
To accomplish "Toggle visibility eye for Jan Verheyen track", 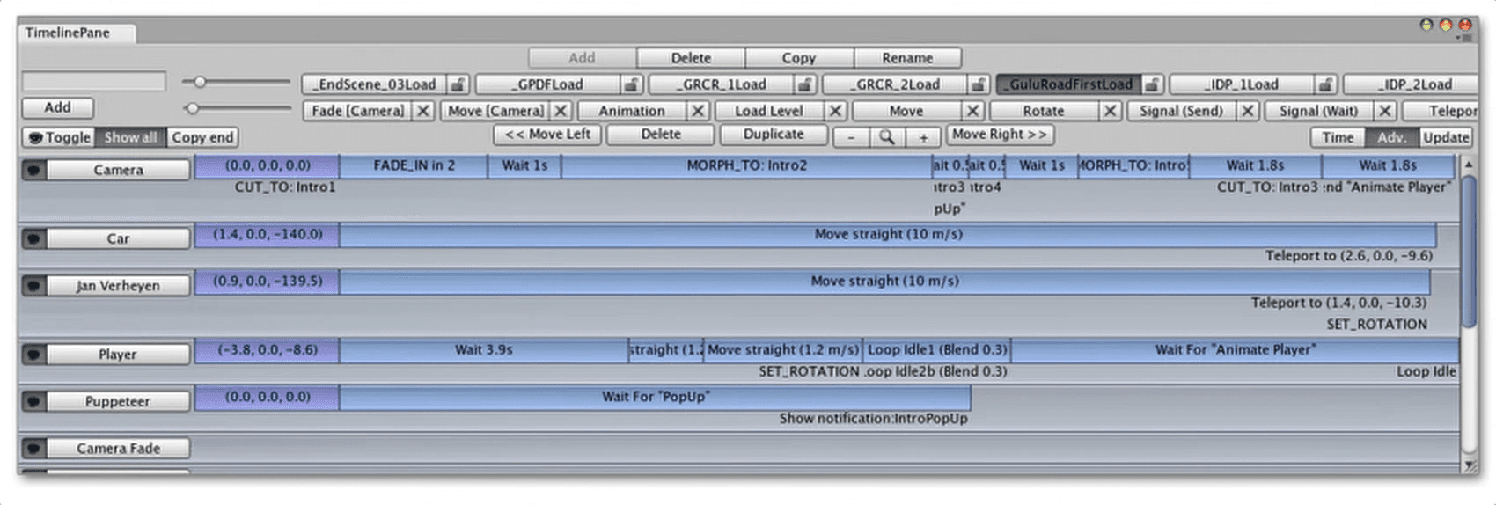I will point(33,286).
